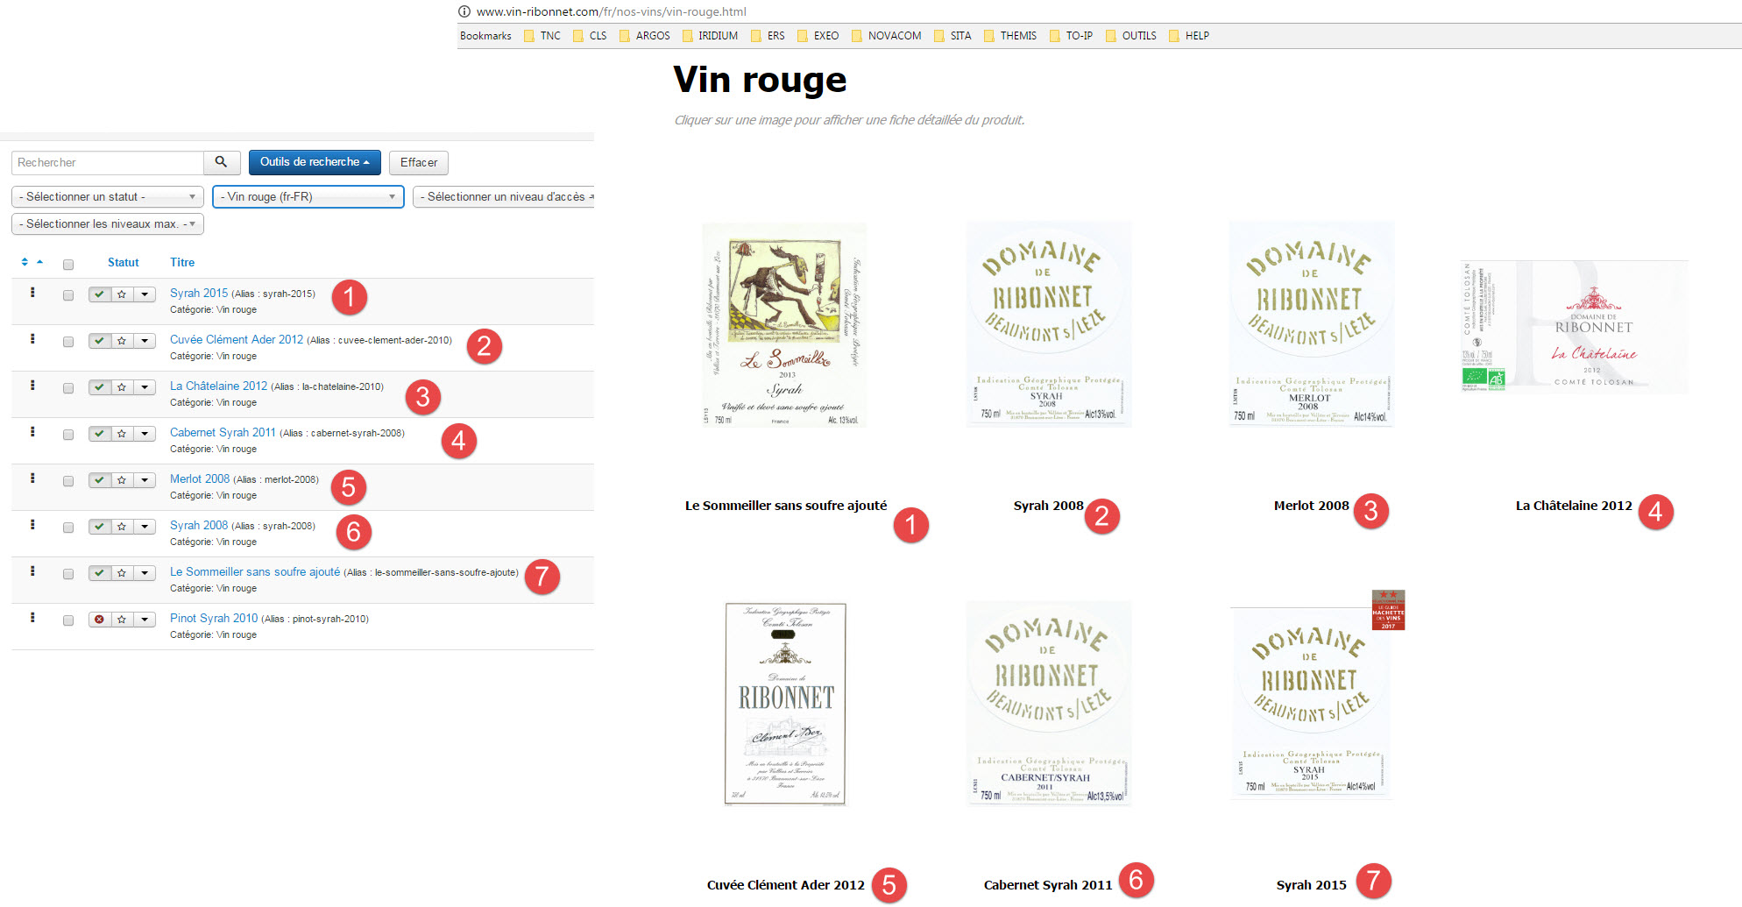Check the Cabernet Syrah 2011 checkbox
1742x907 pixels.
pyautogui.click(x=68, y=435)
